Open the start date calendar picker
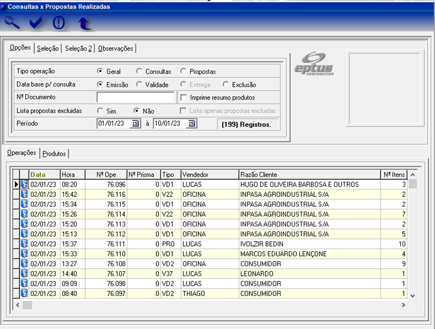Viewport: 435px width, 329px height. tap(135, 124)
